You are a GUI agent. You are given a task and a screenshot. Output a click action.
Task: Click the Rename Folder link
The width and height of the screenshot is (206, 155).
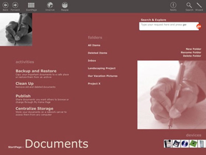click(191, 52)
